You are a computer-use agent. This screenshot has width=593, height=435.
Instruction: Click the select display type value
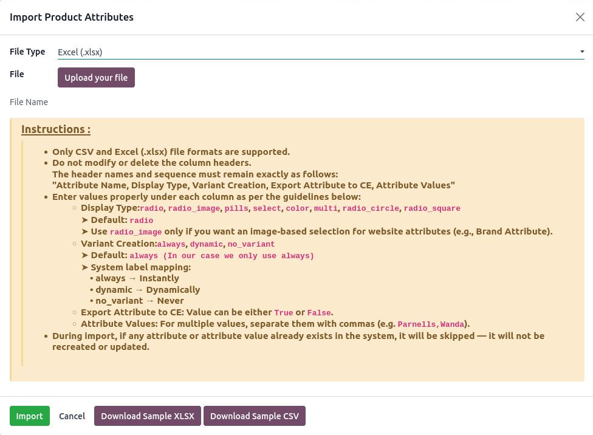[x=267, y=208]
